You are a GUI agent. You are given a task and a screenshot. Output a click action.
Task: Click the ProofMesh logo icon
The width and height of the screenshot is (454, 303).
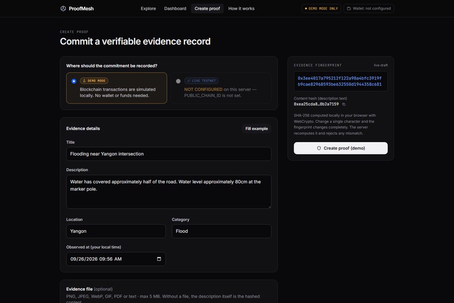pos(63,8)
